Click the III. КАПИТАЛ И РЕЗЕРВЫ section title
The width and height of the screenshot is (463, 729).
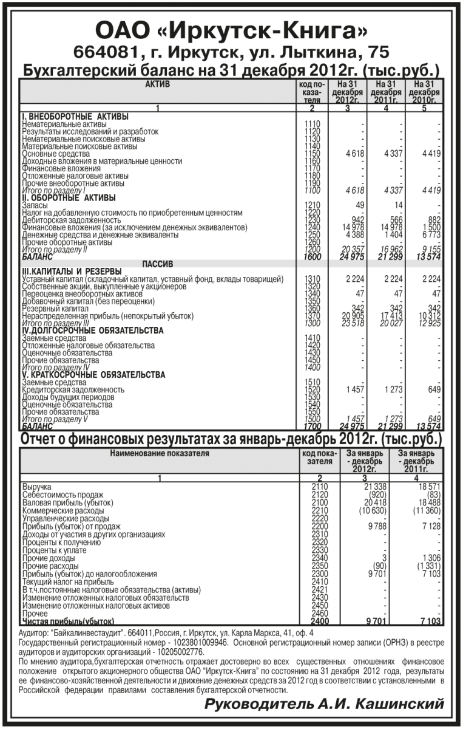pyautogui.click(x=72, y=272)
